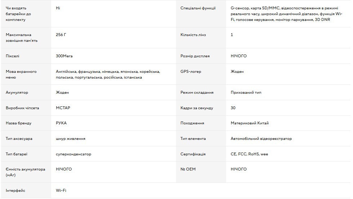Click the "Розмір дисплея" label
353x199 pixels.
(195, 56)
